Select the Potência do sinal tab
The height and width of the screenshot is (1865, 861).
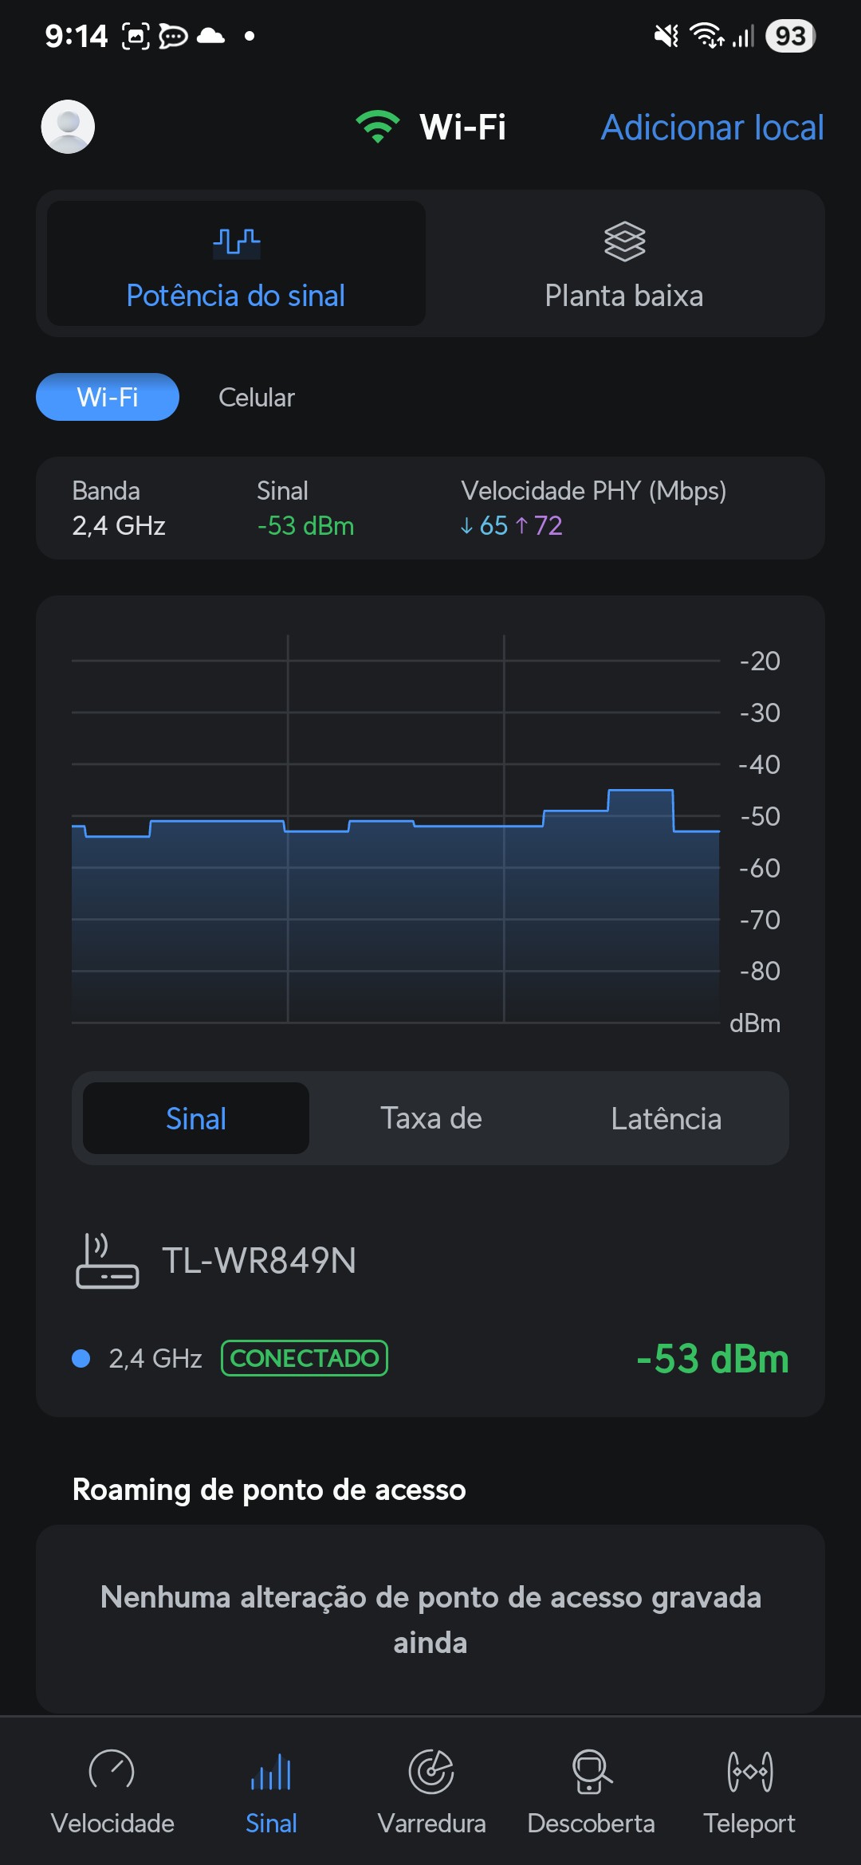click(x=236, y=264)
